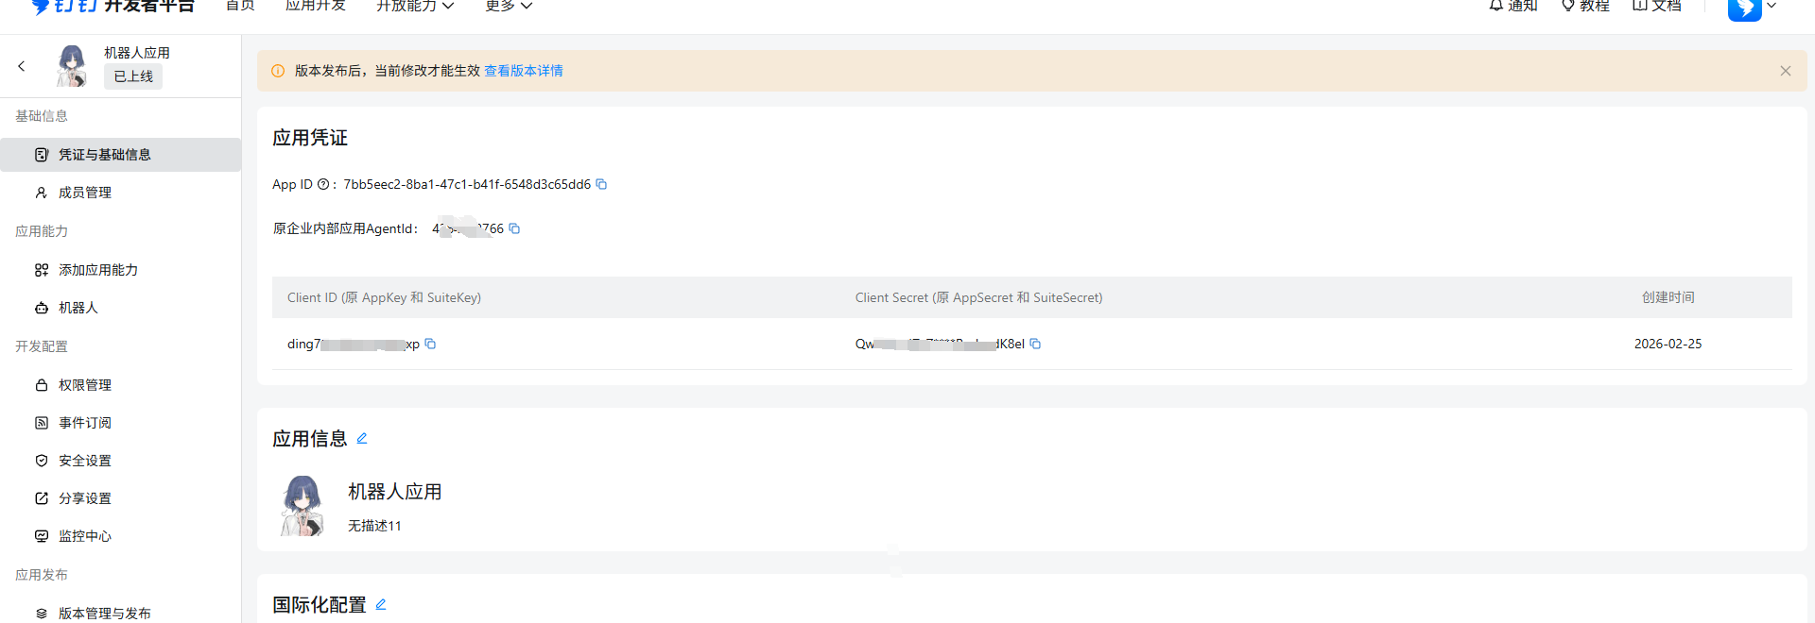Go back using the left arrow
This screenshot has width=1815, height=623.
[x=22, y=66]
